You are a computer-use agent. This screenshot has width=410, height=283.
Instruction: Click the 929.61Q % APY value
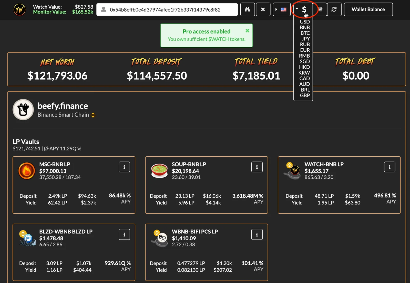118,263
